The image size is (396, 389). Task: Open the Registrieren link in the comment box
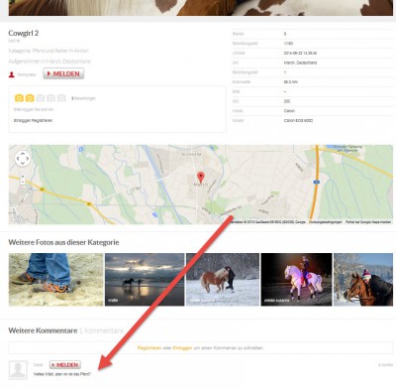click(149, 348)
